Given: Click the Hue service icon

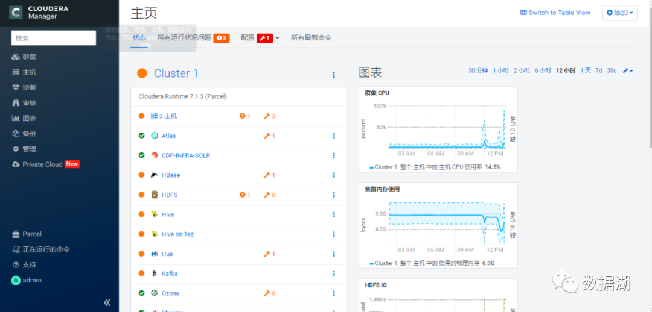Looking at the screenshot, I should 155,254.
